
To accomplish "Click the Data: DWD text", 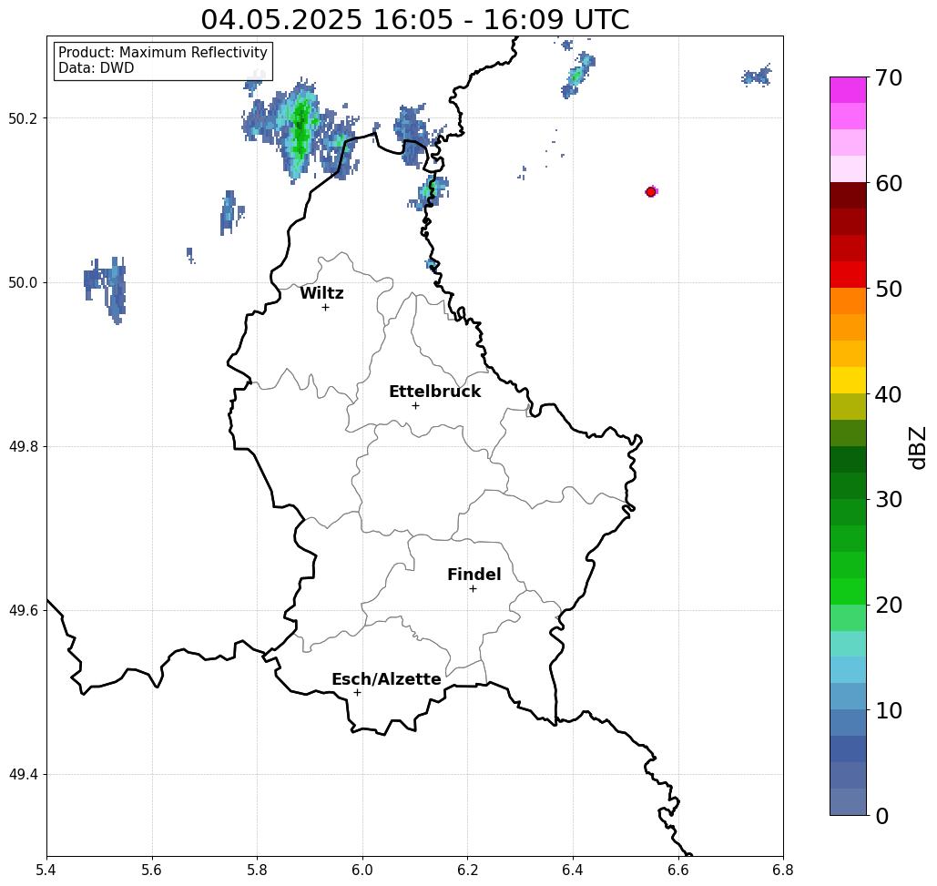I will click(97, 68).
